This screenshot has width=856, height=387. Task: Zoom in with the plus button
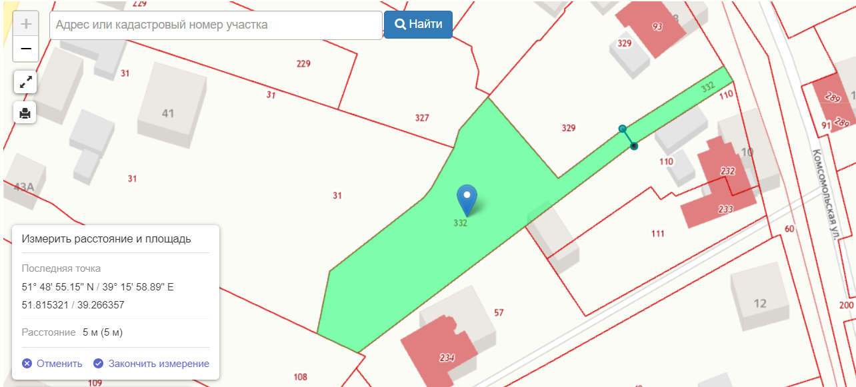(26, 24)
